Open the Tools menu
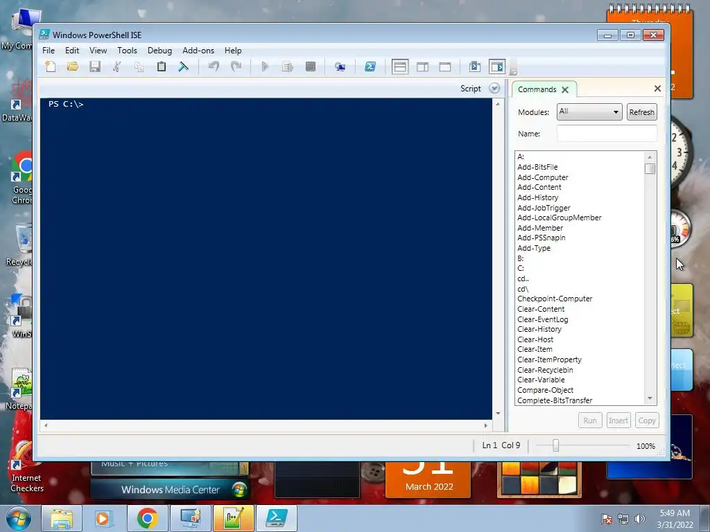710x532 pixels. click(127, 50)
